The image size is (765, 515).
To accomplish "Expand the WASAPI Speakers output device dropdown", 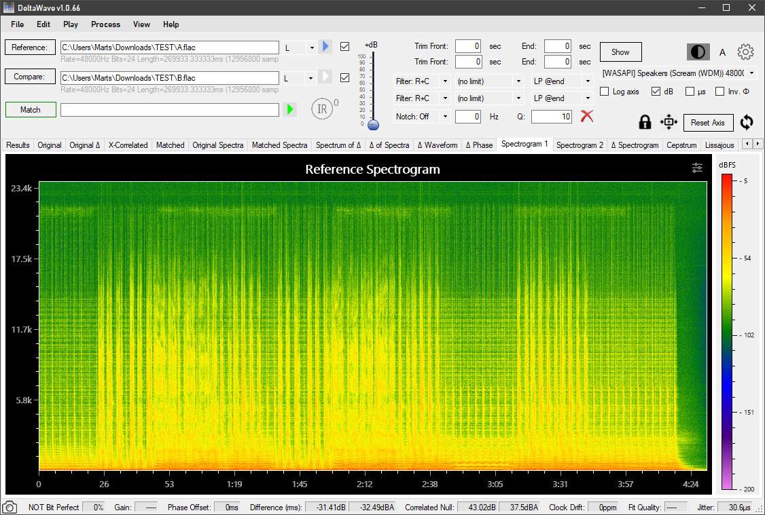I will [x=752, y=73].
